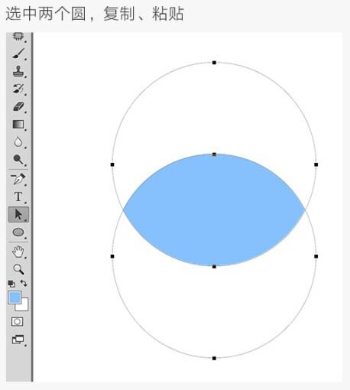This screenshot has width=350, height=390.
Task: Select the Blur droplet tool
Action: click(18, 141)
